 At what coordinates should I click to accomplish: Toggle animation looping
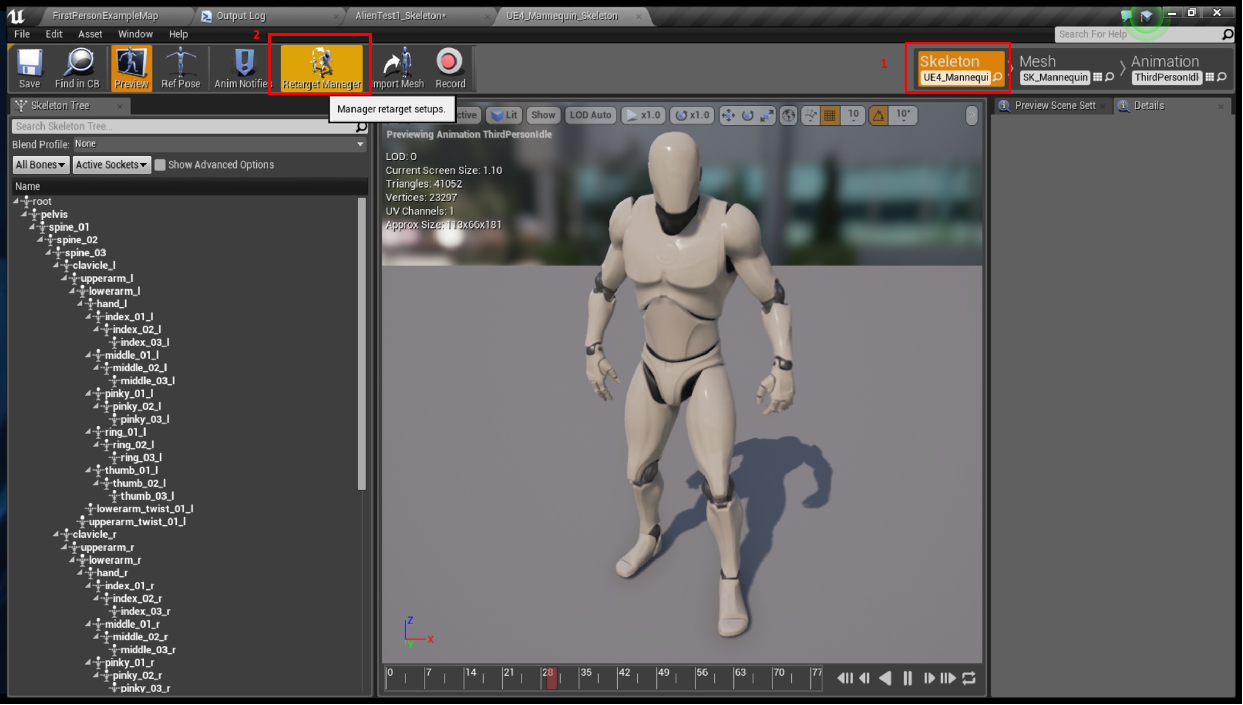click(968, 678)
